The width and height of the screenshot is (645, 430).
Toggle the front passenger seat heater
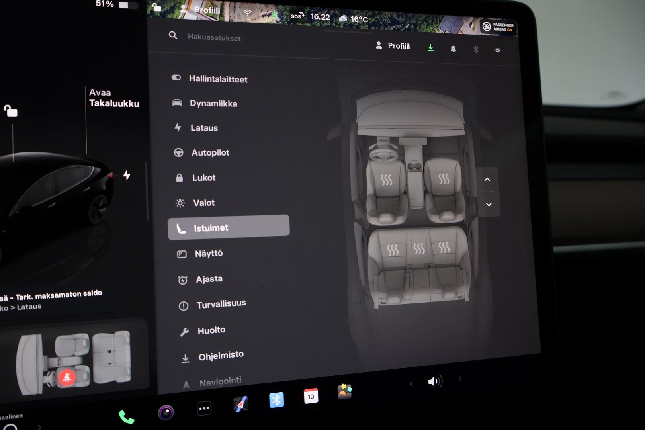(x=443, y=179)
